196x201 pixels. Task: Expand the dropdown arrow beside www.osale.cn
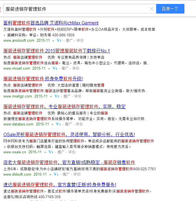(x=45, y=153)
